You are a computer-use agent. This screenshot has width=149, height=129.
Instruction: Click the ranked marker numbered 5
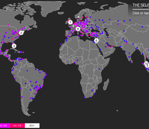click(147, 66)
